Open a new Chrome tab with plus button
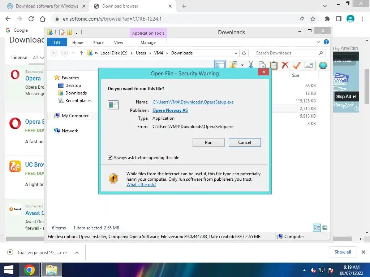The image size is (370, 277). (x=184, y=6)
